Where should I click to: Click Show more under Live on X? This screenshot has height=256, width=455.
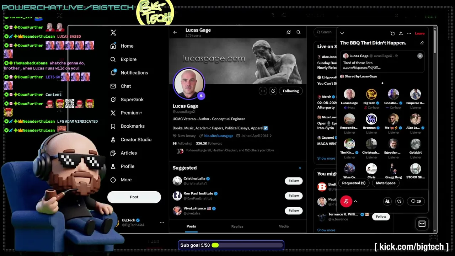(x=326, y=159)
